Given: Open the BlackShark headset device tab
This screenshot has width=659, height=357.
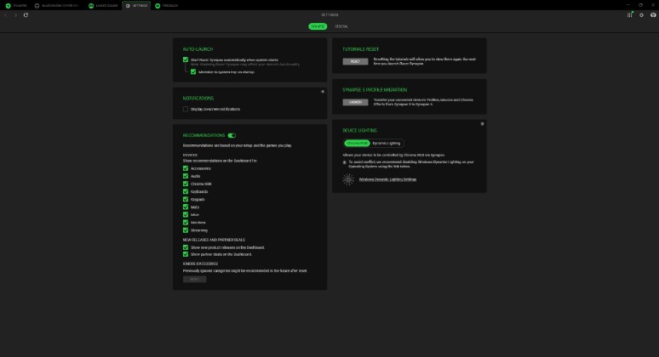Looking at the screenshot, I should [x=57, y=5].
